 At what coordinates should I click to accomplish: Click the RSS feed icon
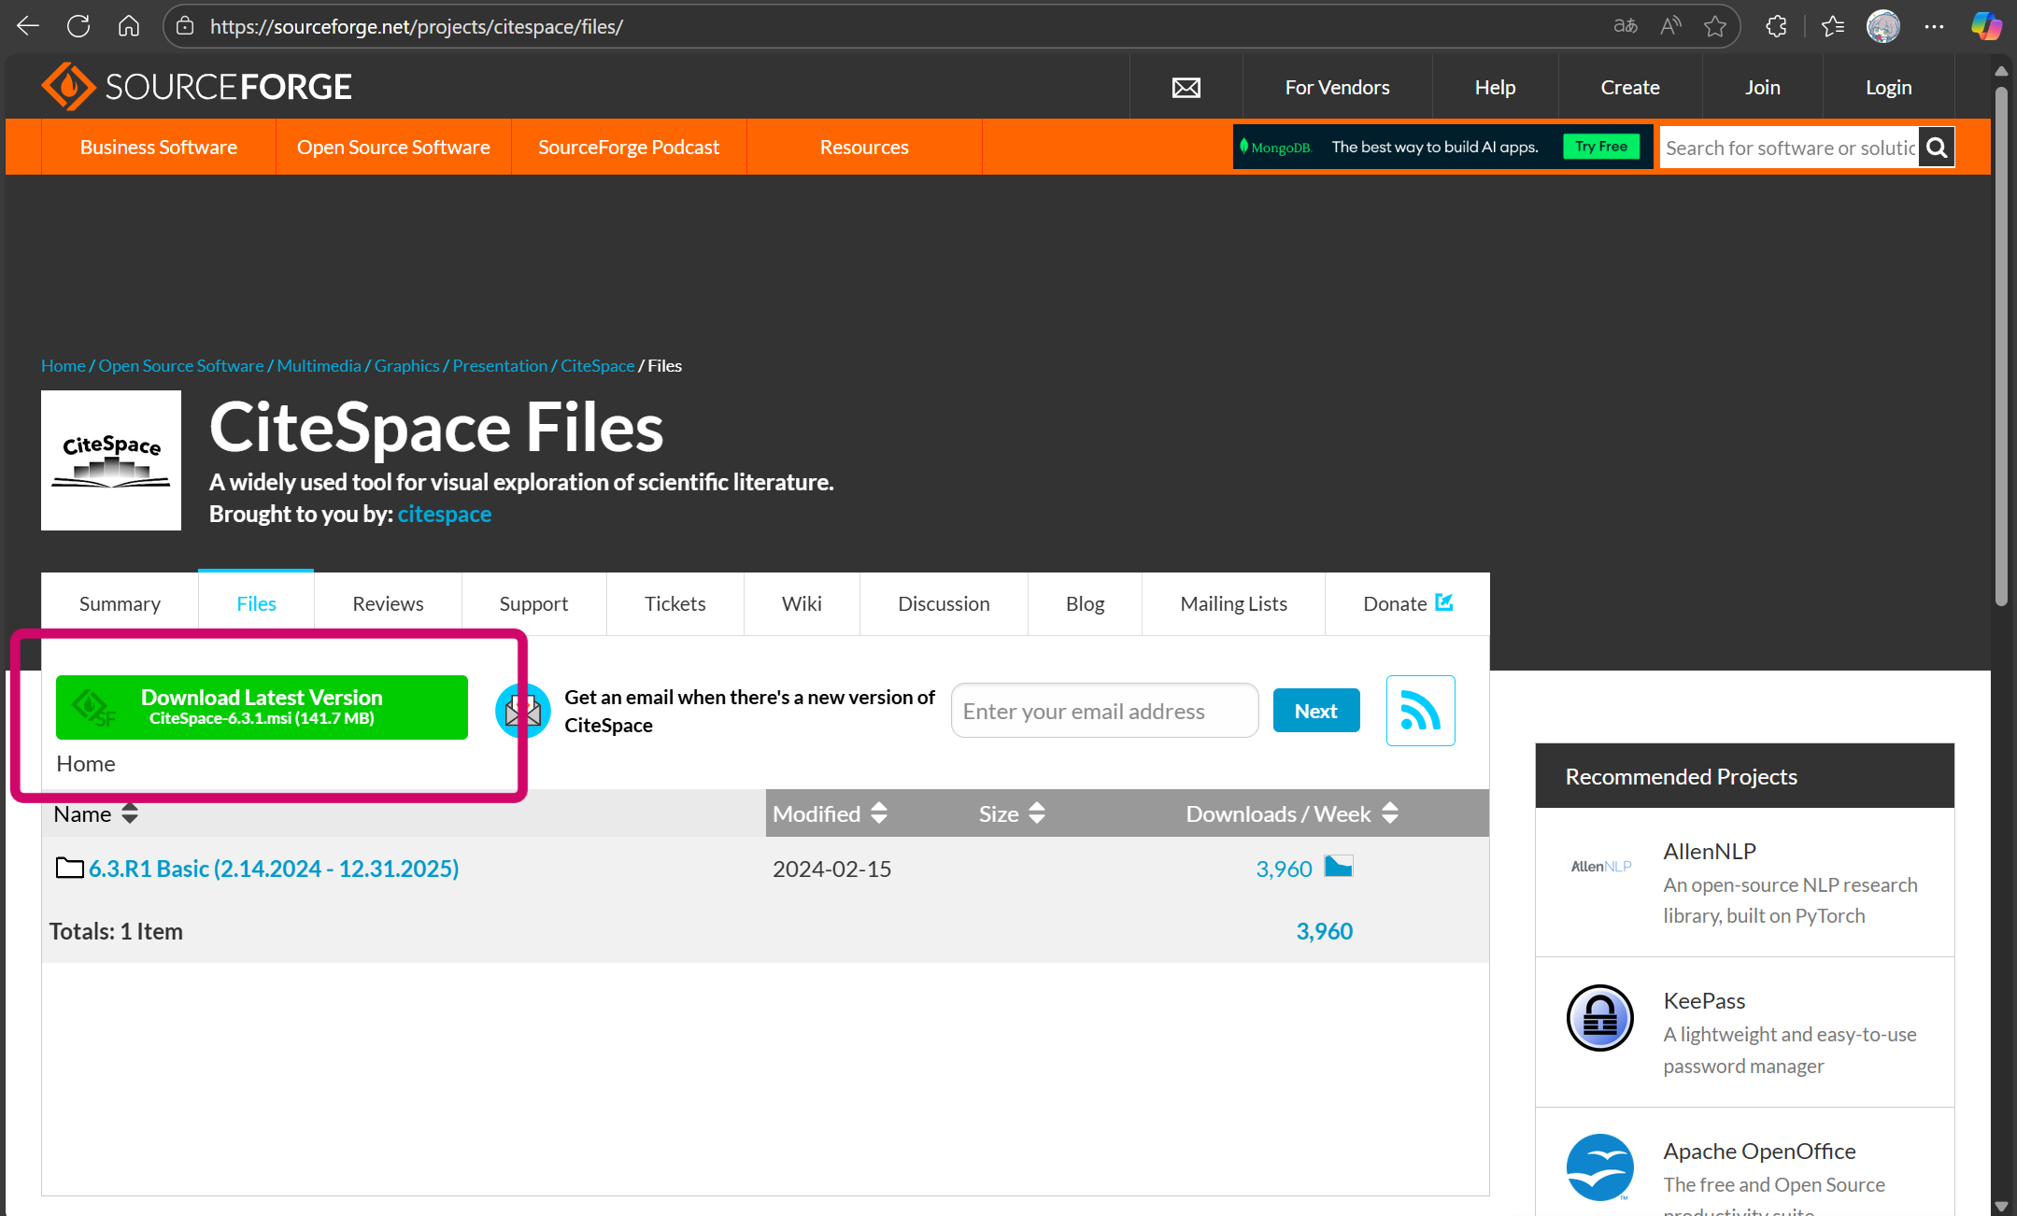tap(1420, 711)
